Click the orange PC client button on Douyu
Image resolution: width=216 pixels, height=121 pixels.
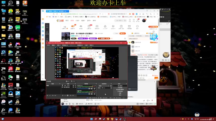tap(153, 27)
